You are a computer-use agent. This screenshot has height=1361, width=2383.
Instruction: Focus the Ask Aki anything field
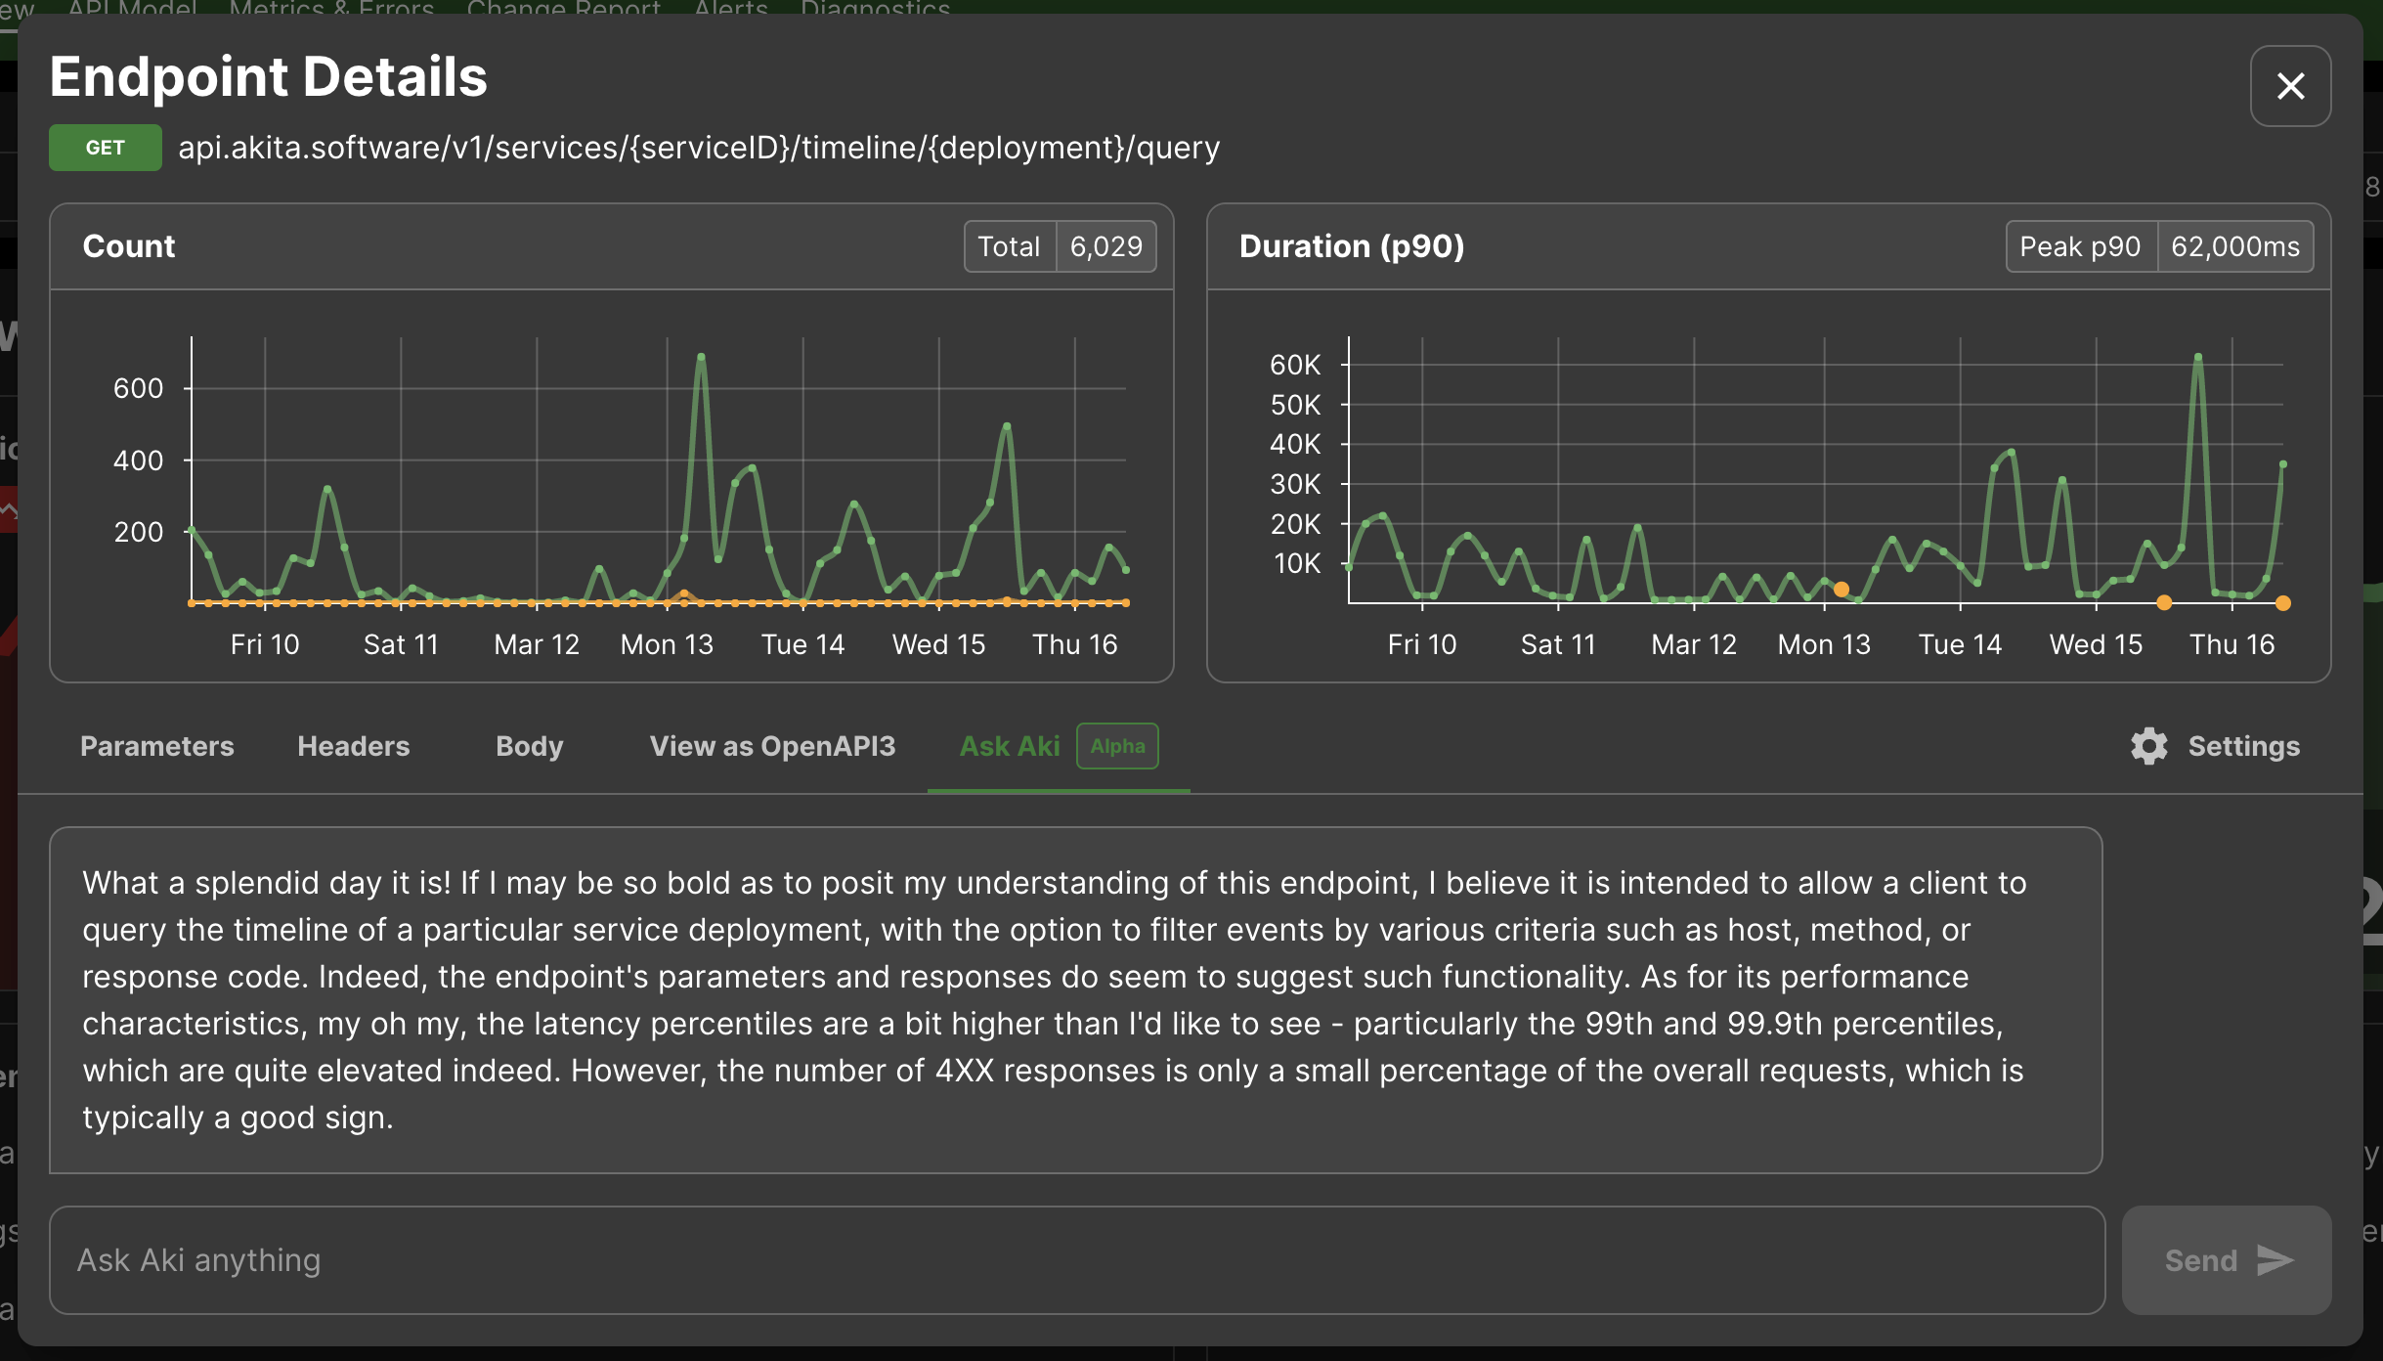1077,1260
